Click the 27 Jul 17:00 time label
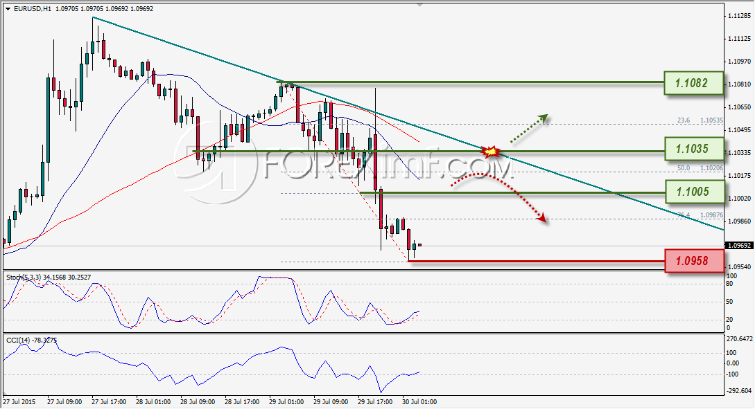This screenshot has width=755, height=409. pyautogui.click(x=109, y=401)
